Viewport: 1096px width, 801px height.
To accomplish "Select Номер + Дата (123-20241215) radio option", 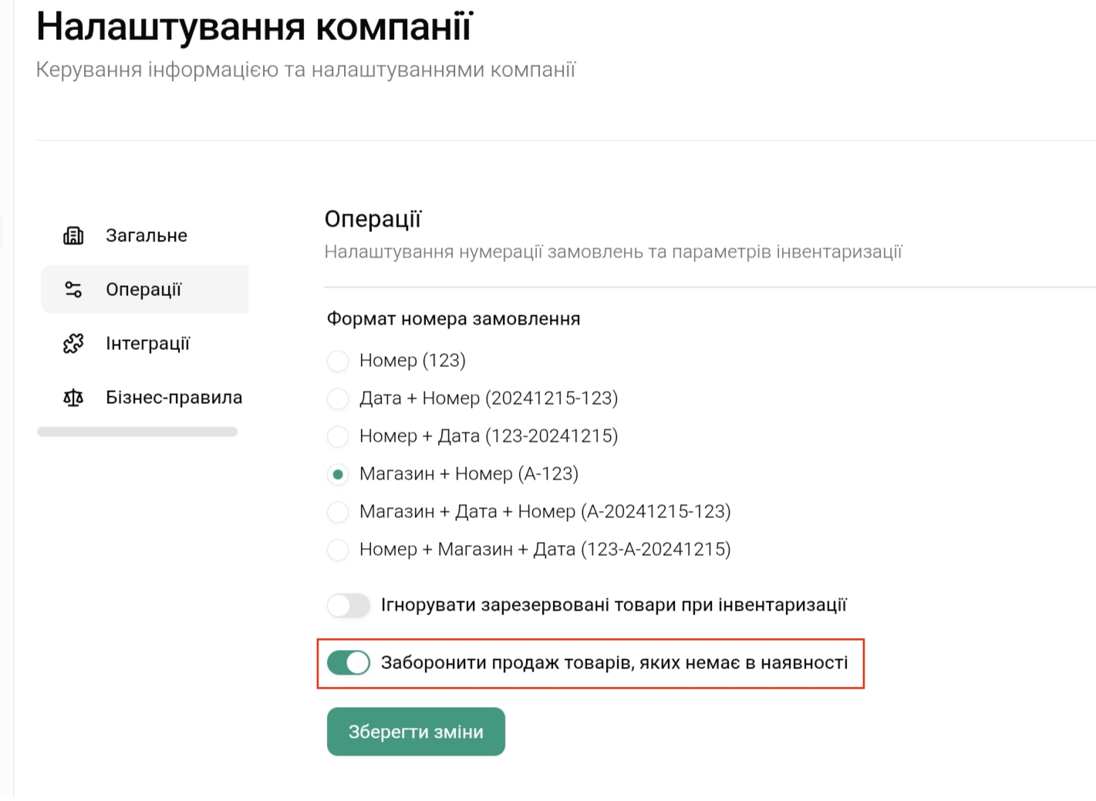I will (338, 436).
